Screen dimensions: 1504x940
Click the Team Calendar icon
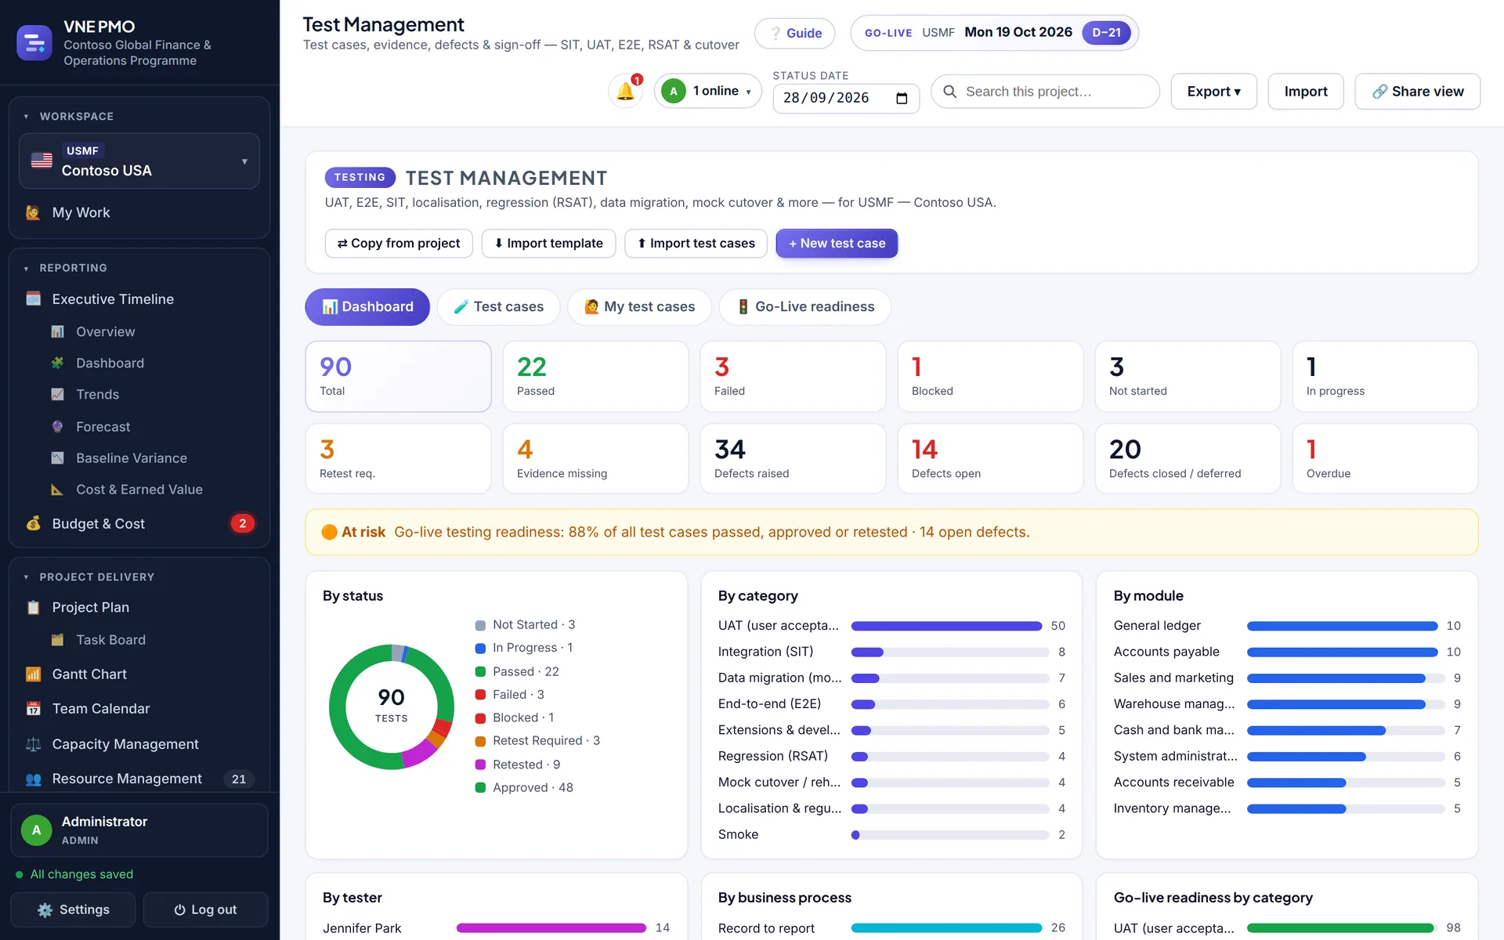click(x=33, y=708)
